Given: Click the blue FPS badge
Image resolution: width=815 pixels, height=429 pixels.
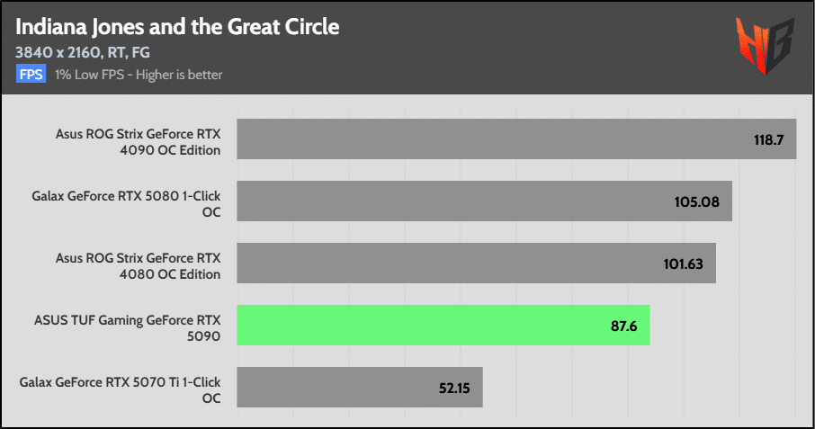Looking at the screenshot, I should coord(31,75).
